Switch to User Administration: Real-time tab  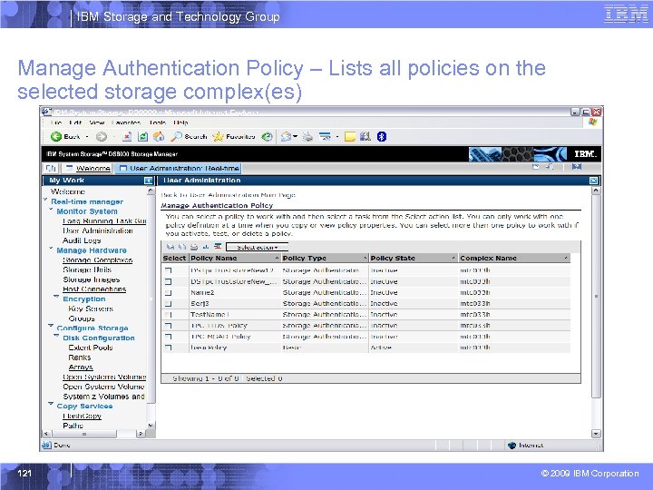tap(179, 169)
